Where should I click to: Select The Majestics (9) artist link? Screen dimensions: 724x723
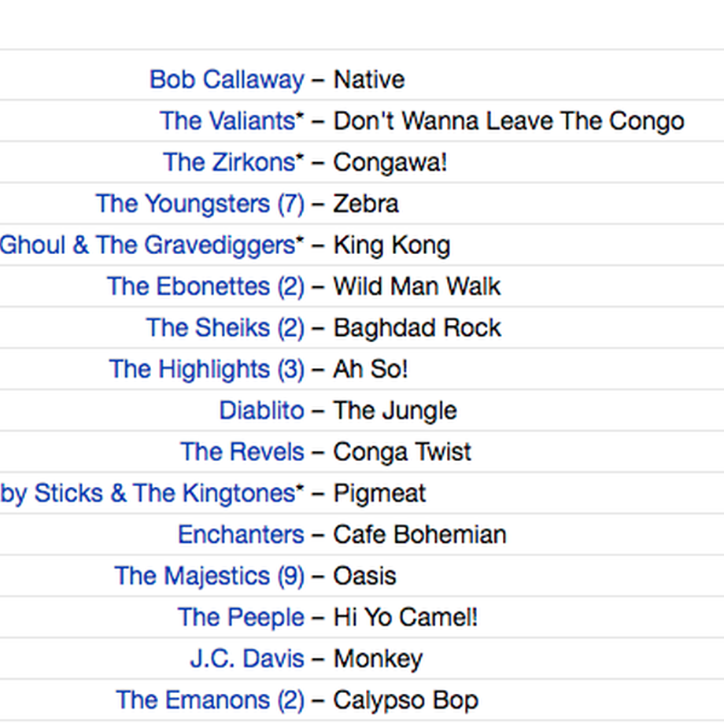(209, 576)
